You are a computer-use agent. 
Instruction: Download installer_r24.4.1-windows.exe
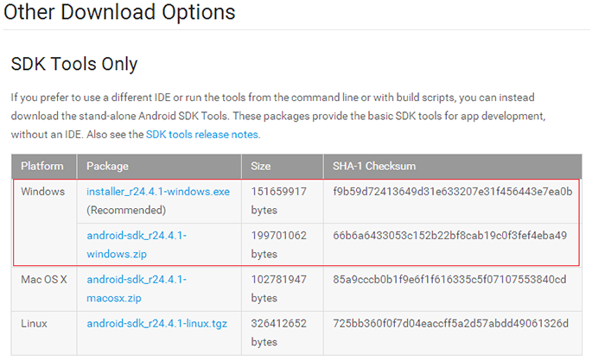tap(158, 191)
